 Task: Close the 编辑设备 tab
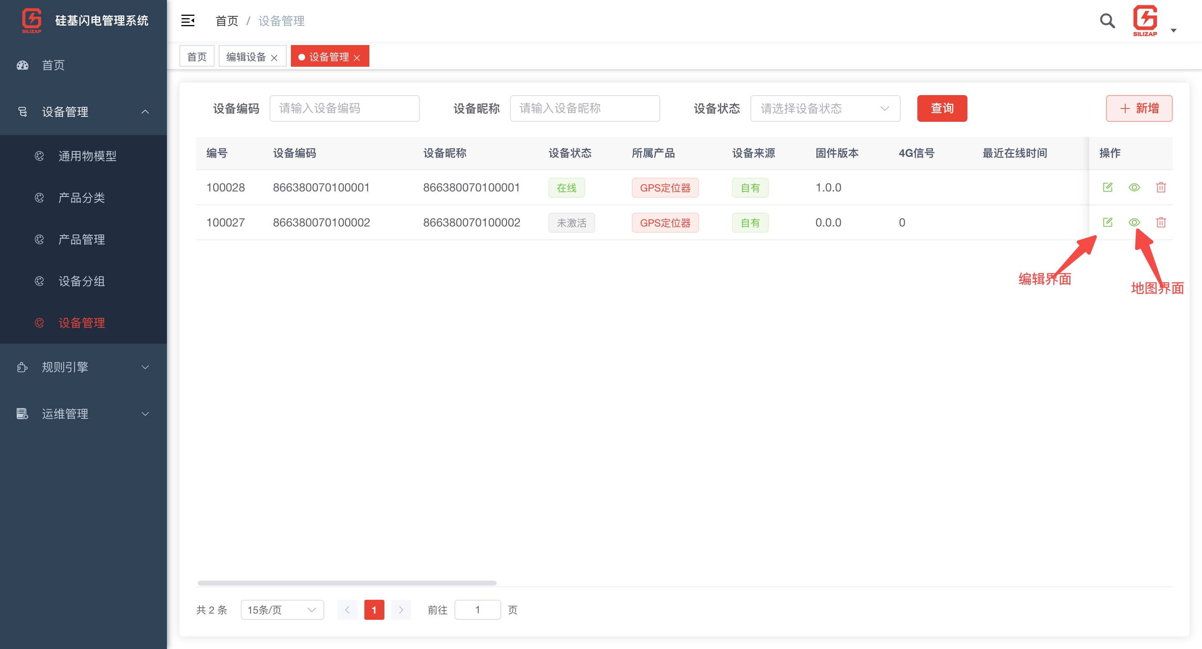(x=274, y=57)
